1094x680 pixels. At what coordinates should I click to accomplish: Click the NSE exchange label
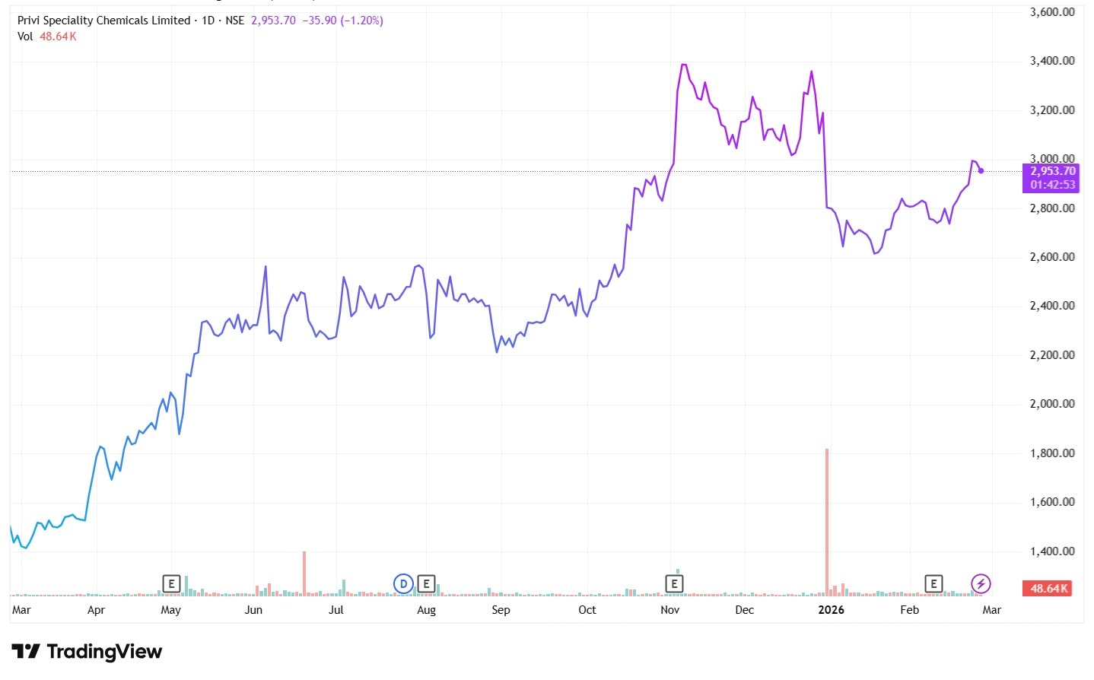point(234,21)
